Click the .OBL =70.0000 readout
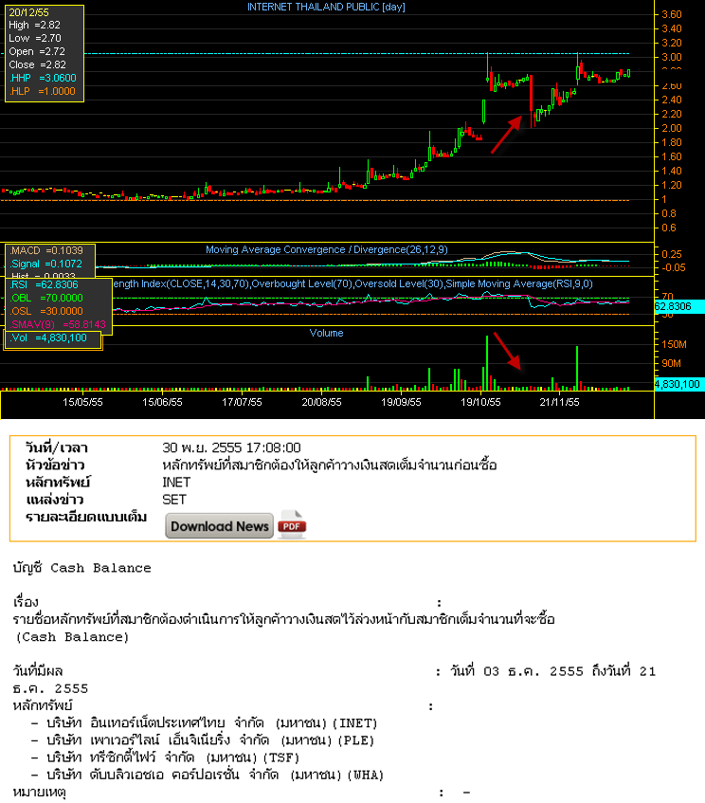705x803 pixels. (46, 298)
